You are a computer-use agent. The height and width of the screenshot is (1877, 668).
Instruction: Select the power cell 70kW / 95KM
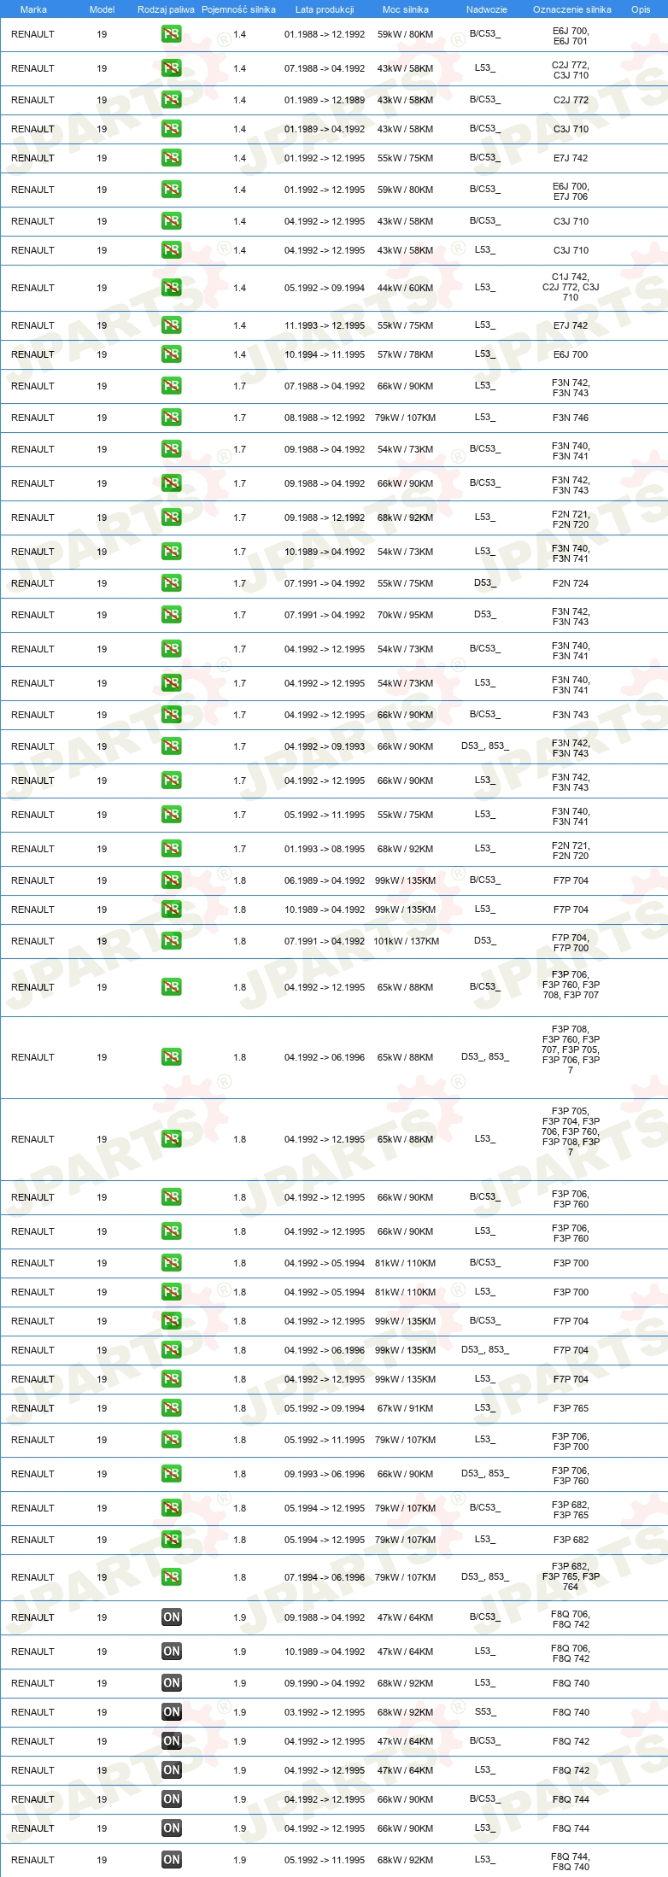coord(406,615)
